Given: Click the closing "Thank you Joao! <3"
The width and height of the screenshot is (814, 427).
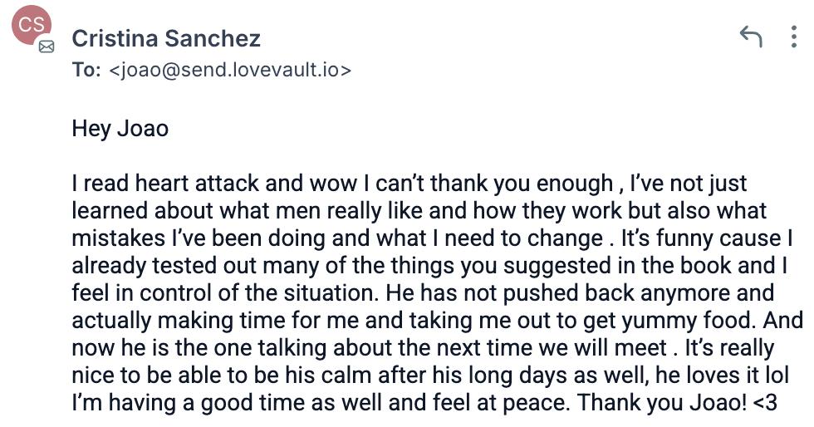Looking at the screenshot, I should click(x=677, y=403).
